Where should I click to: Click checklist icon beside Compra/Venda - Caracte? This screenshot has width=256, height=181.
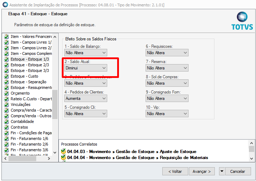pyautogui.click(x=6, y=110)
